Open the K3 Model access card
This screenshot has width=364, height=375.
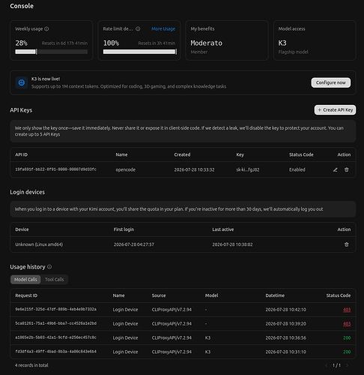pyautogui.click(x=315, y=40)
